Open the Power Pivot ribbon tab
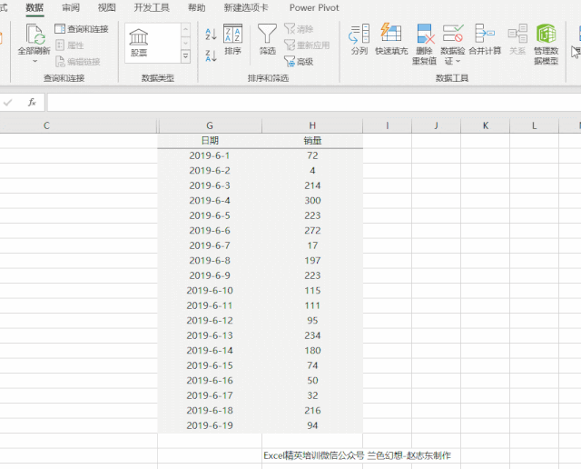This screenshot has width=581, height=469. click(313, 7)
